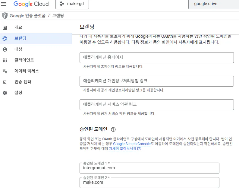Click the 인증 센터 checkbox icon
The image size is (239, 194).
[x=5, y=82]
